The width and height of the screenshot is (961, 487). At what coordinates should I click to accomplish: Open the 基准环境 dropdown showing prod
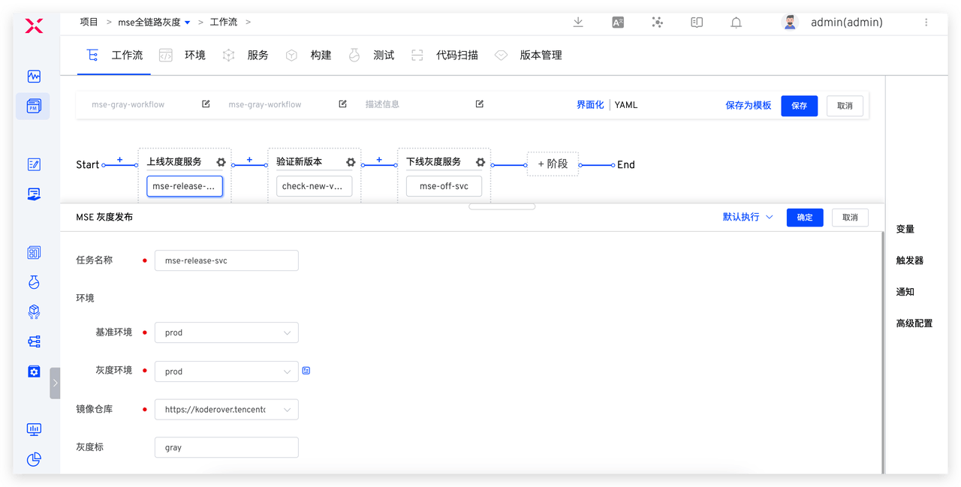pyautogui.click(x=226, y=332)
